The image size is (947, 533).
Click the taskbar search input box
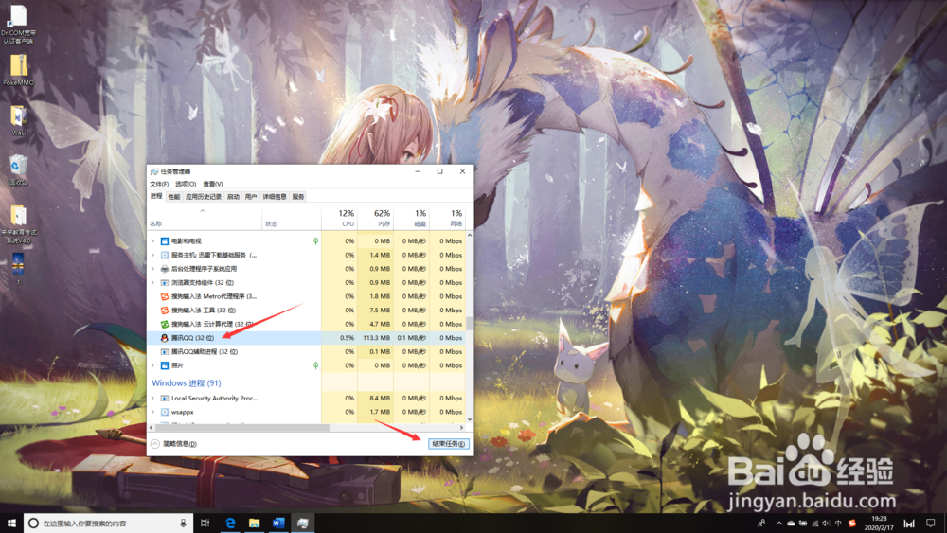tap(108, 524)
